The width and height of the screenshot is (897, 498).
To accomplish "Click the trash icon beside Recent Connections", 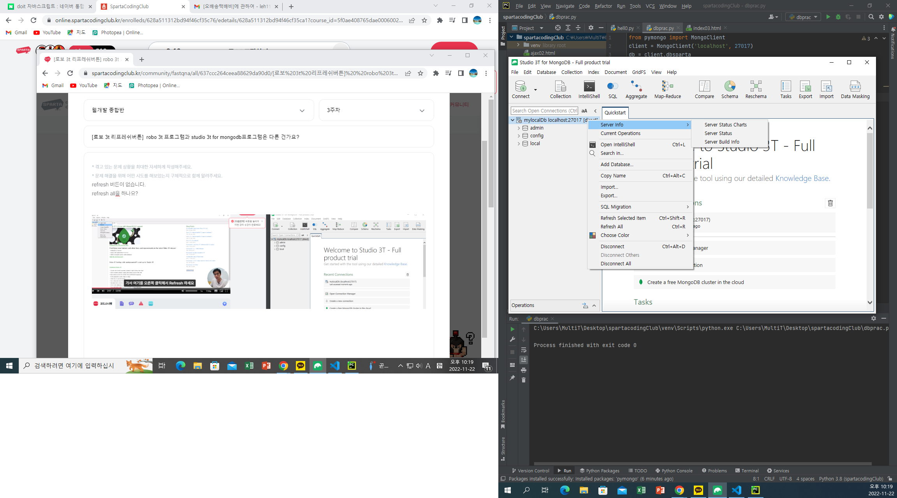I will pyautogui.click(x=830, y=203).
